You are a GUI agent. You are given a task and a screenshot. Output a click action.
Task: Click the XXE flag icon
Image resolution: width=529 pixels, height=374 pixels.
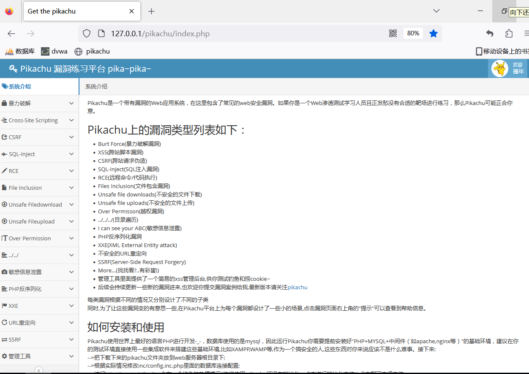tap(4, 306)
